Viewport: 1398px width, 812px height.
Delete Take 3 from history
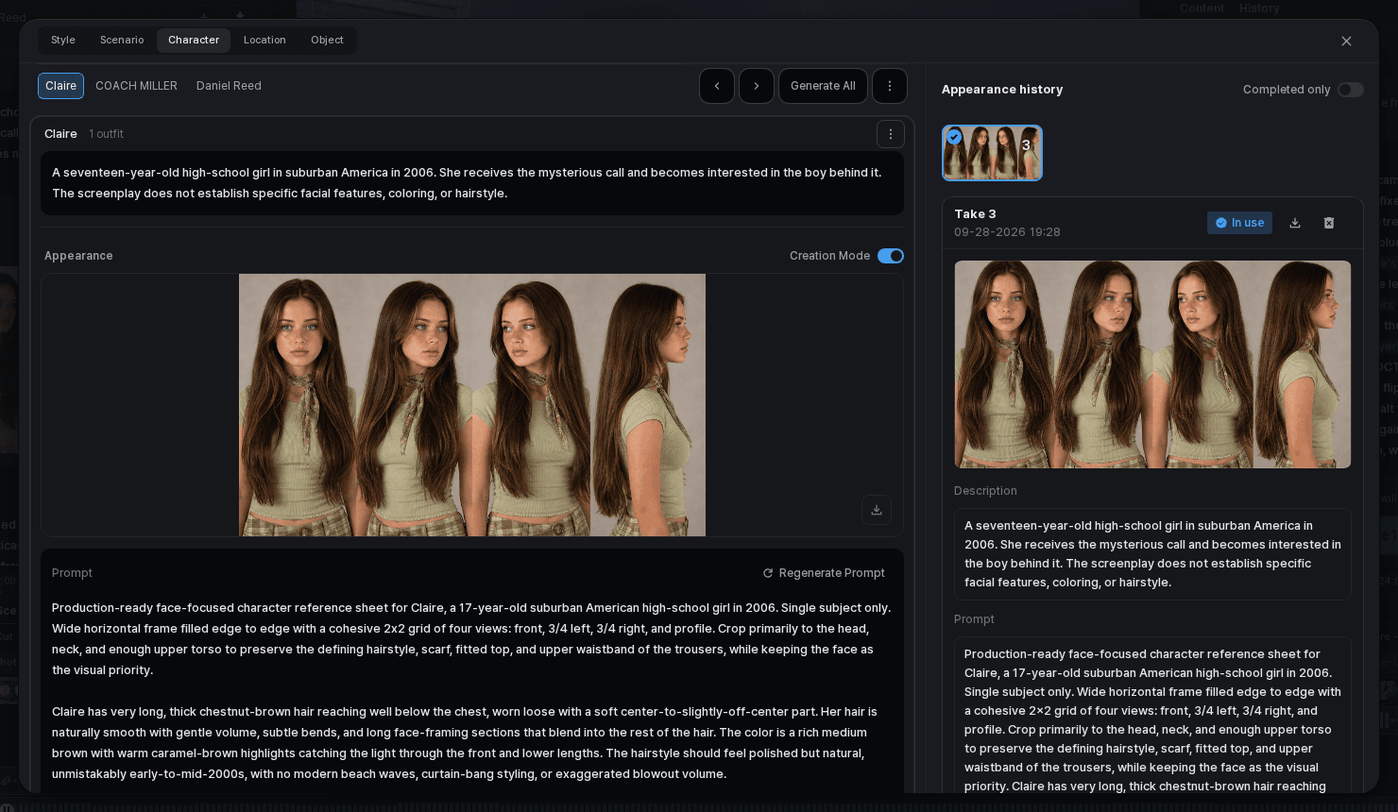pos(1329,223)
